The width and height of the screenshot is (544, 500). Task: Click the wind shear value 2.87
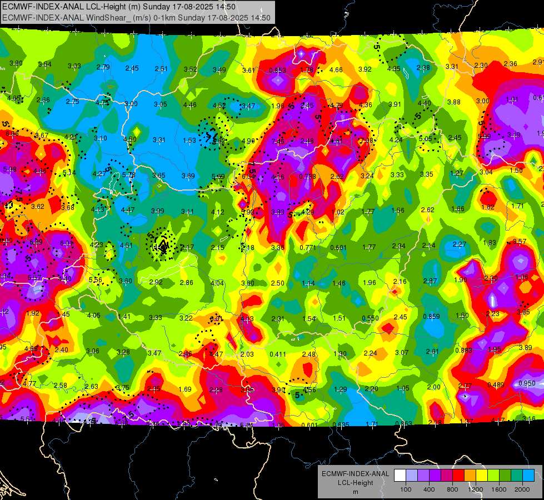pos(430,281)
